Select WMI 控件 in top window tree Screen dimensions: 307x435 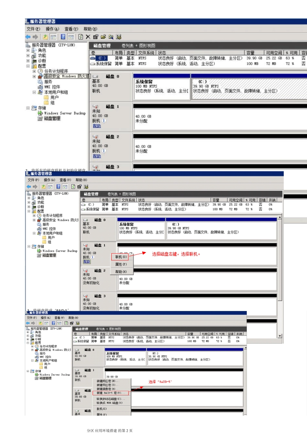point(52,87)
